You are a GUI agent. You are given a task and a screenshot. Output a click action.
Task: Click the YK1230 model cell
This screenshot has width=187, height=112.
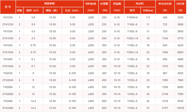8,17
